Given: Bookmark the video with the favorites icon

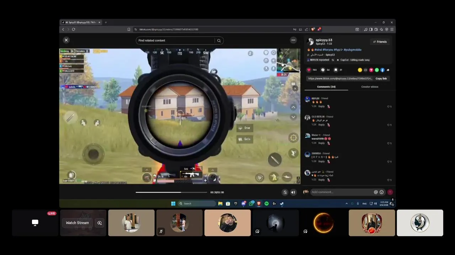Looking at the screenshot, I should tap(336, 70).
